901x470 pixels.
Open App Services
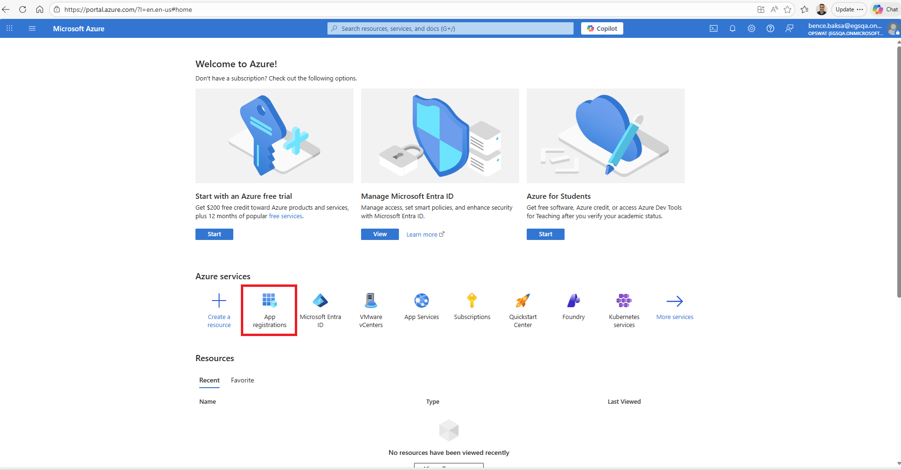click(x=422, y=307)
